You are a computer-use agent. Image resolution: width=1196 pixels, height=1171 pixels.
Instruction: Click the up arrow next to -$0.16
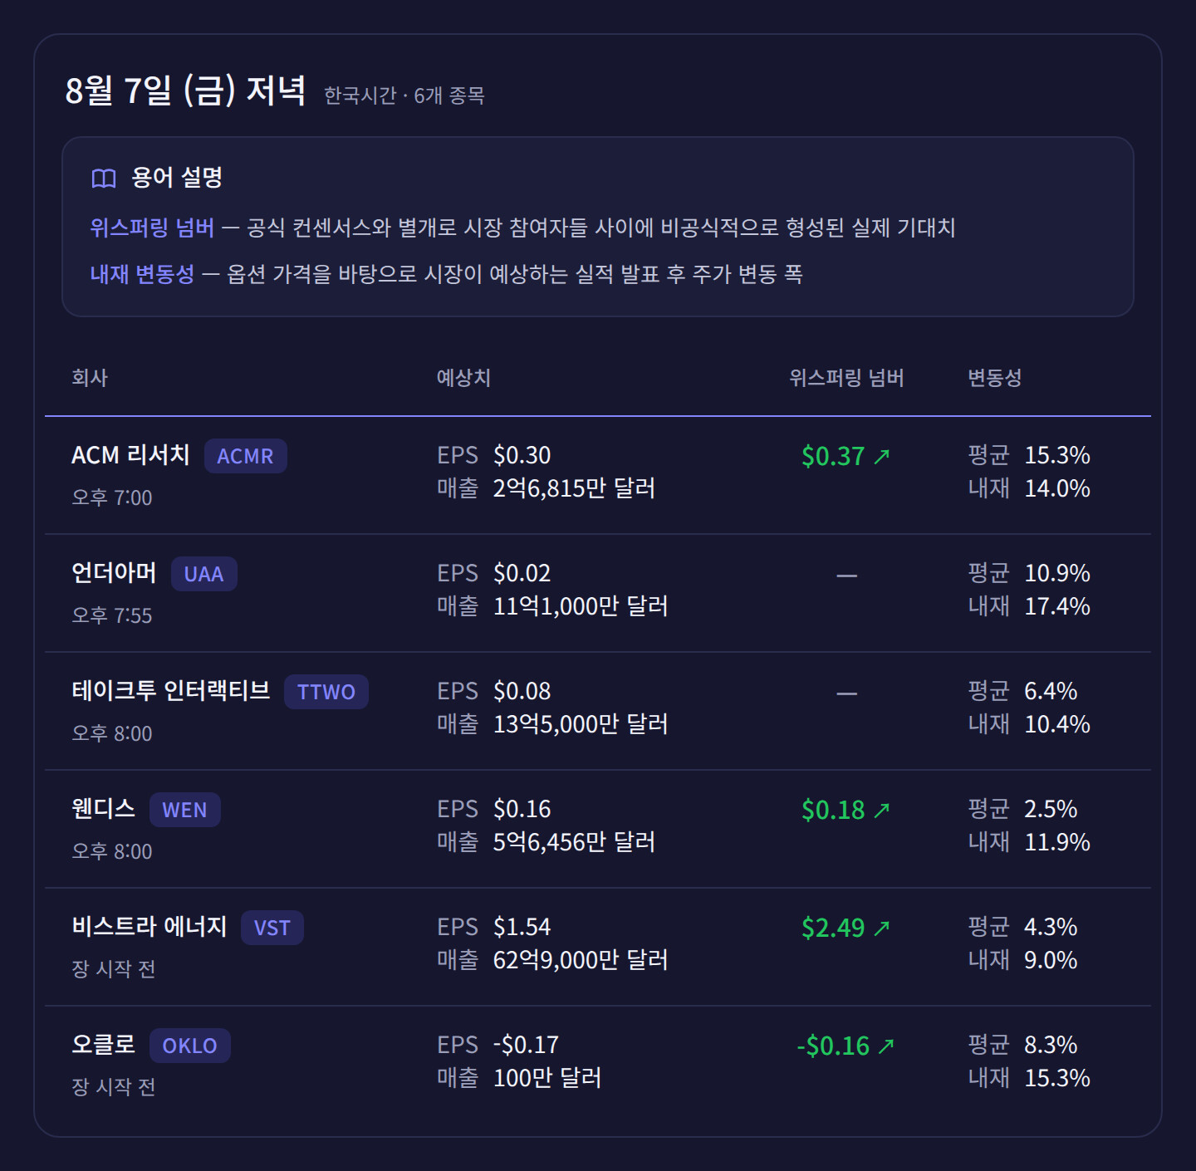tap(886, 1046)
